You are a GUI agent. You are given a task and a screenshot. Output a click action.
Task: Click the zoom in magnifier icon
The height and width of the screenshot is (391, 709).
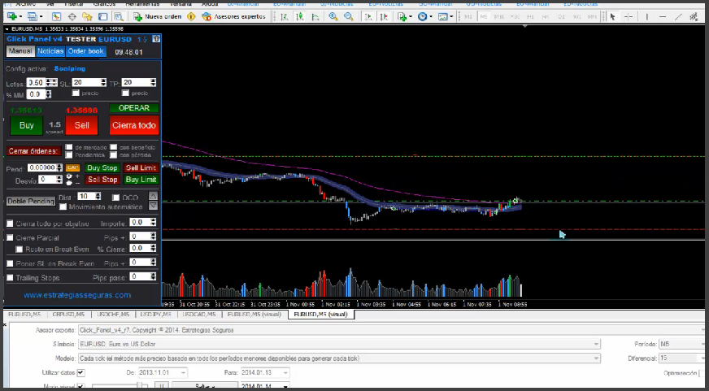333,16
